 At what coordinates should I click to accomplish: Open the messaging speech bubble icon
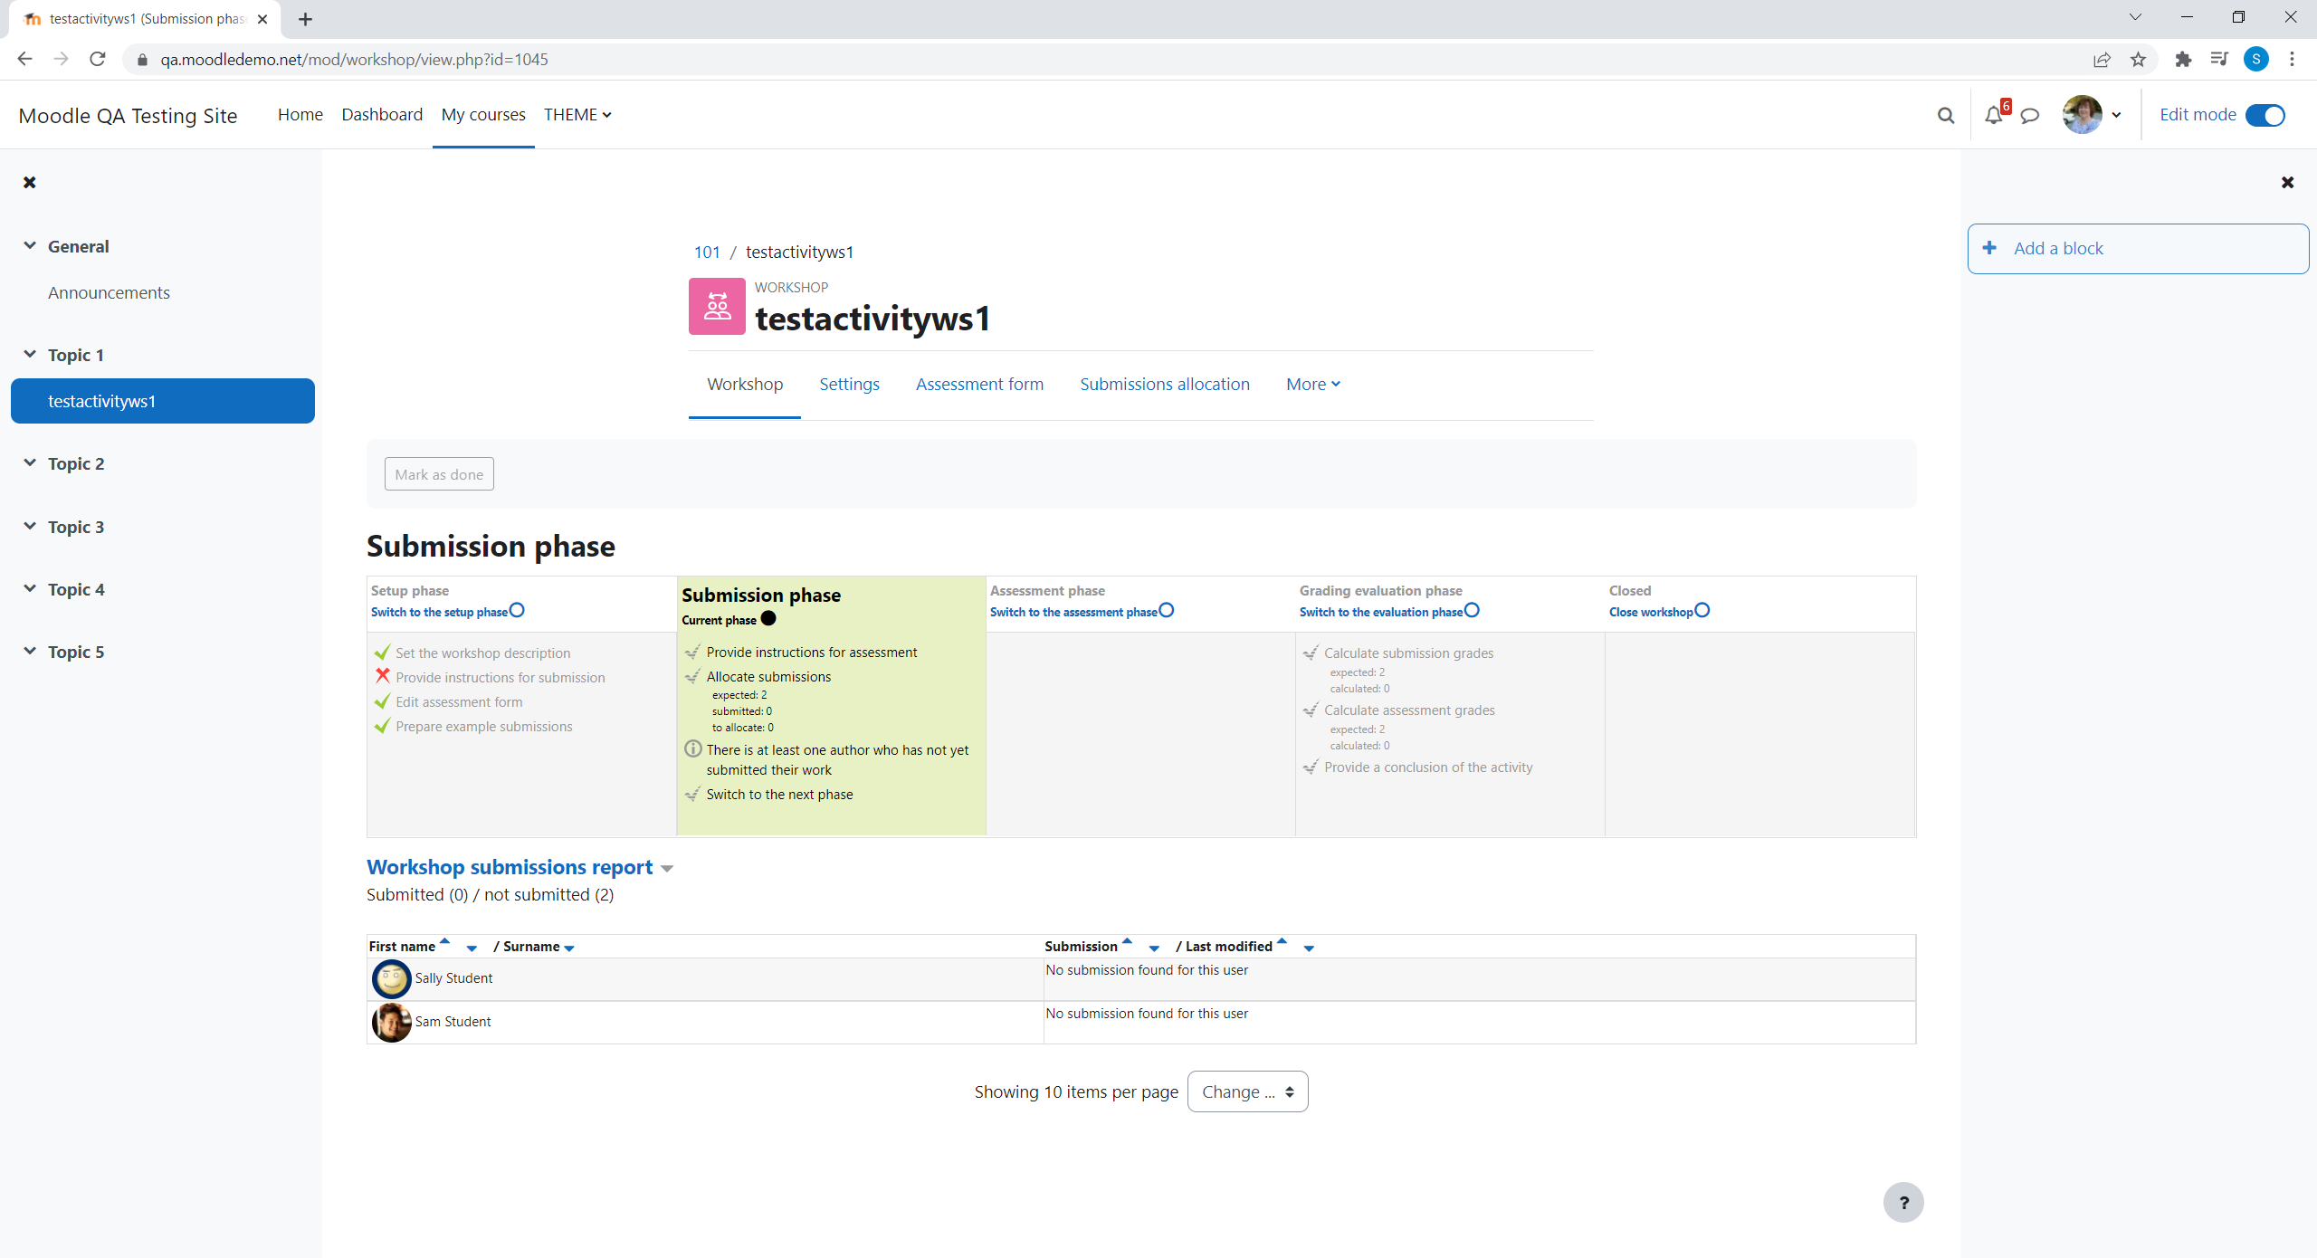pos(2030,115)
